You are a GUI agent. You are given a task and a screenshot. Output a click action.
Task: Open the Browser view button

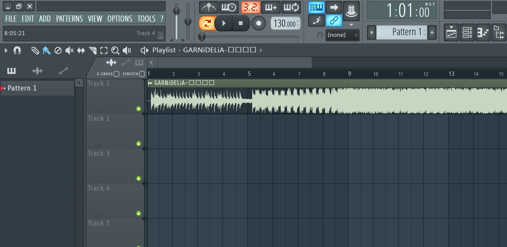(x=499, y=32)
